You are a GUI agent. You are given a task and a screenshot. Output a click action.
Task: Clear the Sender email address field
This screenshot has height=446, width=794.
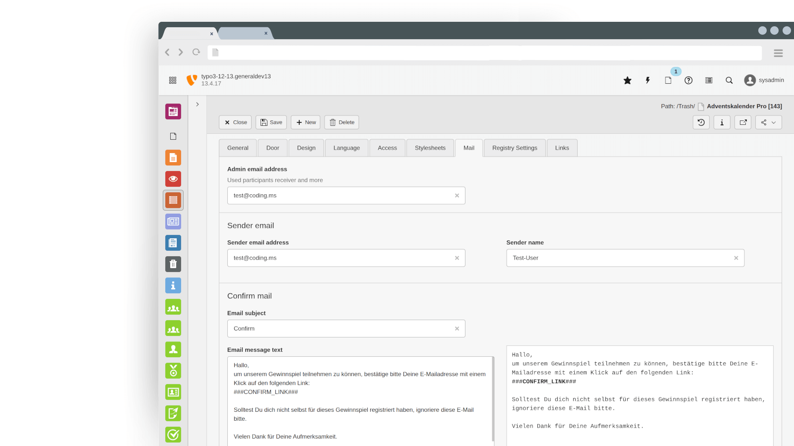[x=457, y=258]
